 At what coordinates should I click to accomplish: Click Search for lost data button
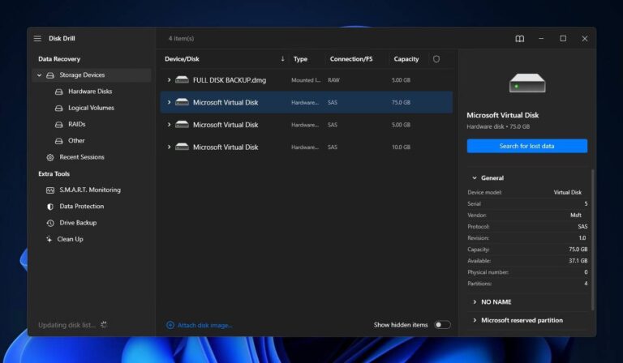[x=526, y=146]
